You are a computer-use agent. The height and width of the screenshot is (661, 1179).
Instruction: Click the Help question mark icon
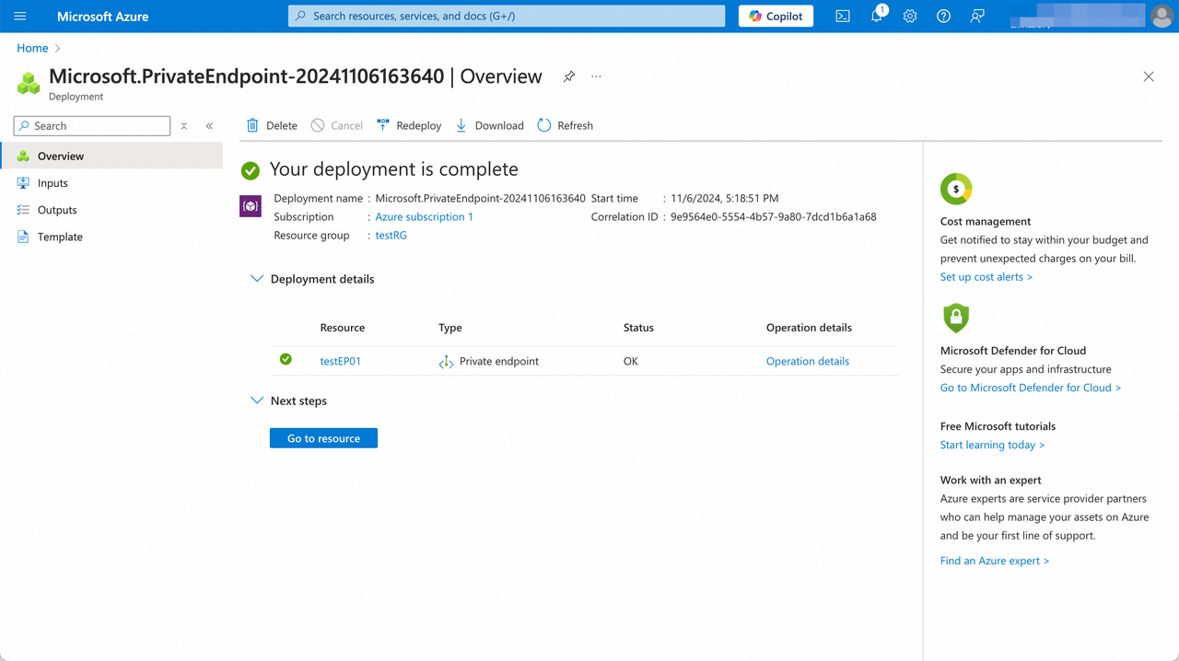click(x=943, y=16)
